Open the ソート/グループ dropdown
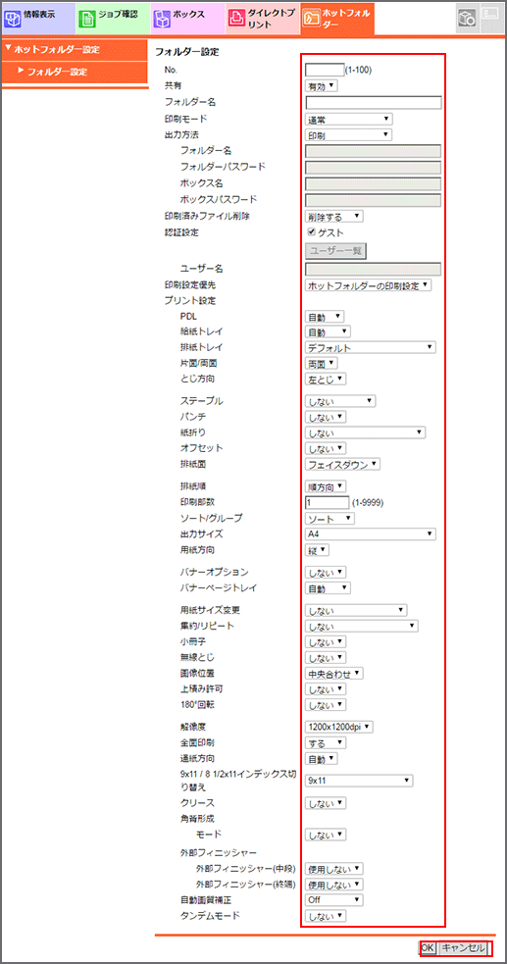The image size is (507, 964). coord(330,518)
